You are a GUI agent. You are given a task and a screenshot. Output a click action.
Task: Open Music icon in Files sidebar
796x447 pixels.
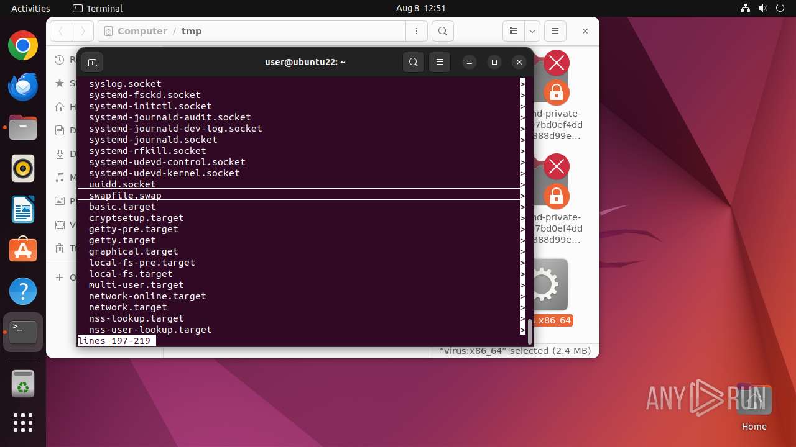click(x=60, y=177)
